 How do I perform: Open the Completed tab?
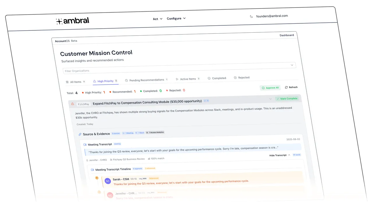tap(217, 78)
